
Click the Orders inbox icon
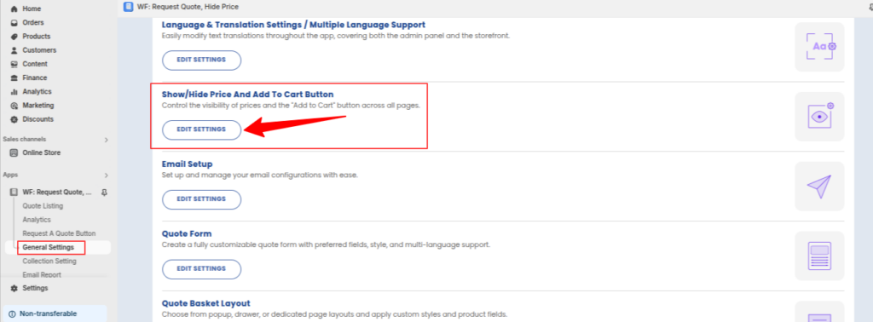pos(14,23)
